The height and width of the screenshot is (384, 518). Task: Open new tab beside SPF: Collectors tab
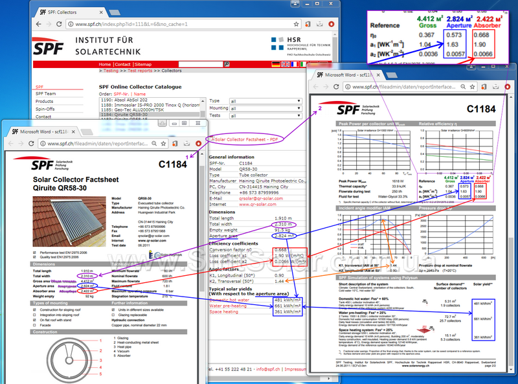click(115, 12)
